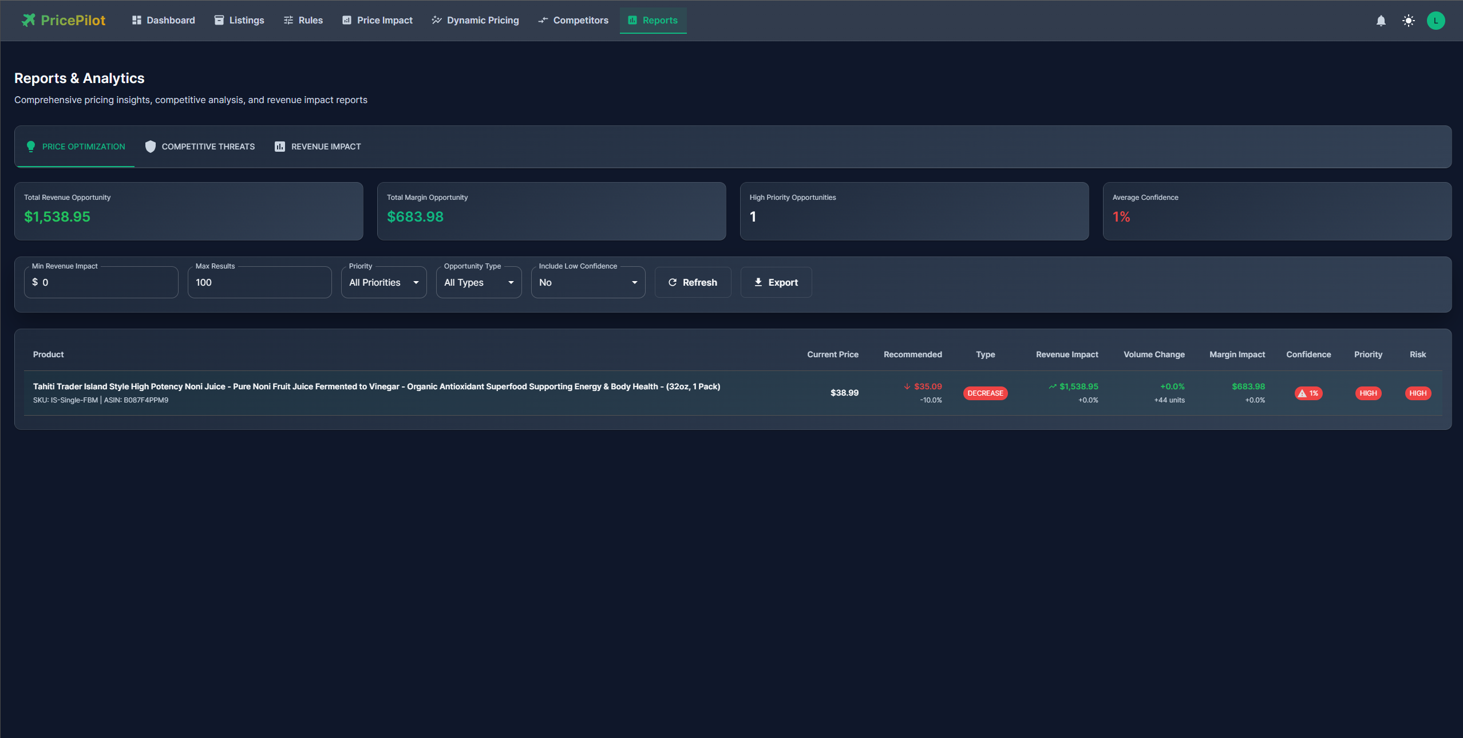Open the Opportunity Type dropdown
Viewport: 1463px width, 738px height.
(x=479, y=282)
